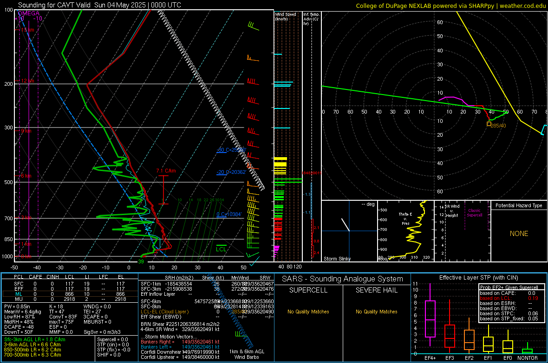Click the 285/40 hodograph storm motion label
548x363 pixels.
point(498,126)
